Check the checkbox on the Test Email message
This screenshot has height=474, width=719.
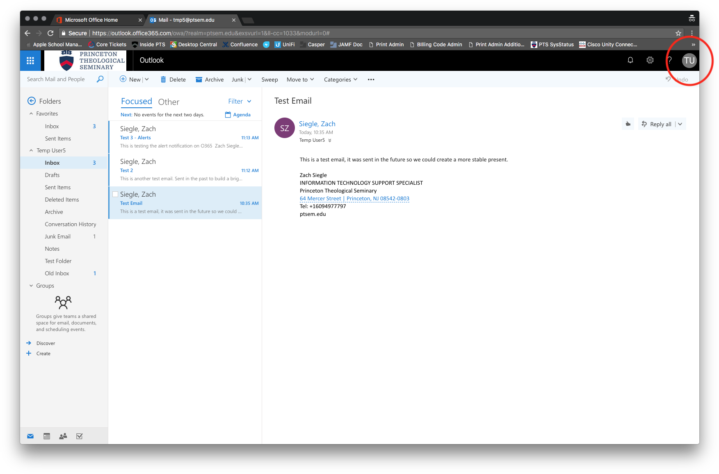click(x=115, y=194)
